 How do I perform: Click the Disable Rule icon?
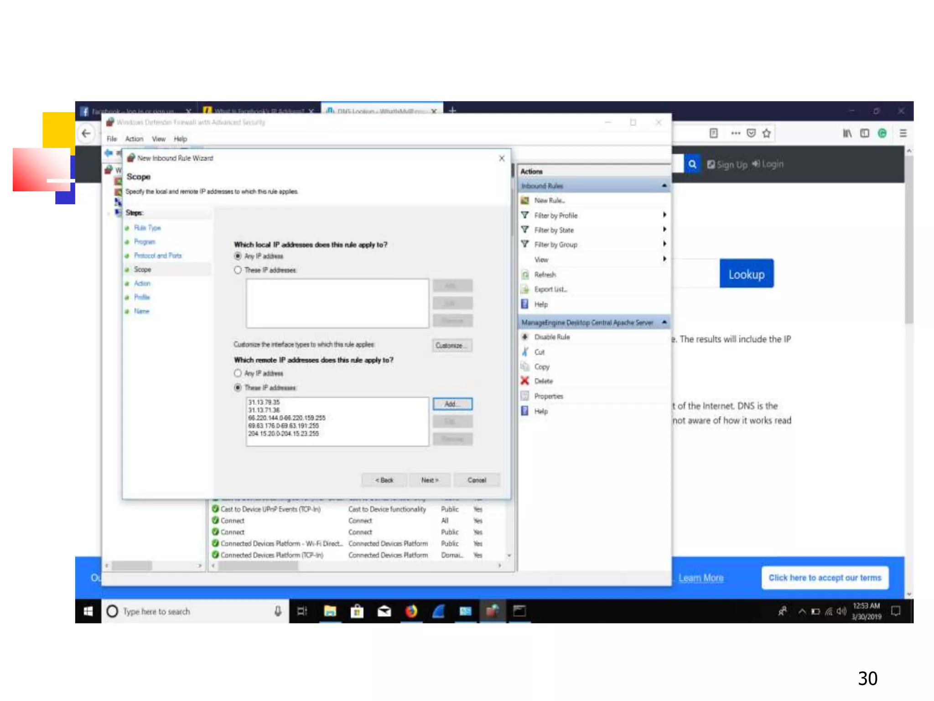525,337
